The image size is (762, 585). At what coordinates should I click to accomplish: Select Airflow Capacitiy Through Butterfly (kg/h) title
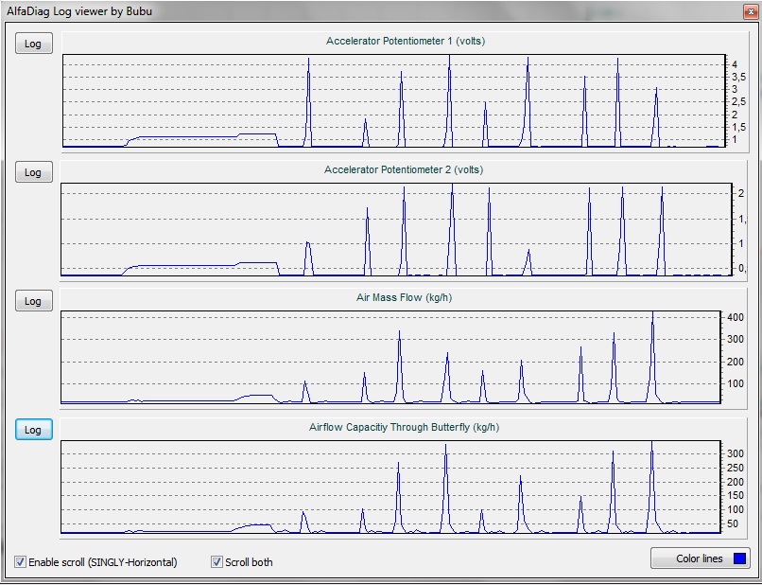click(404, 427)
